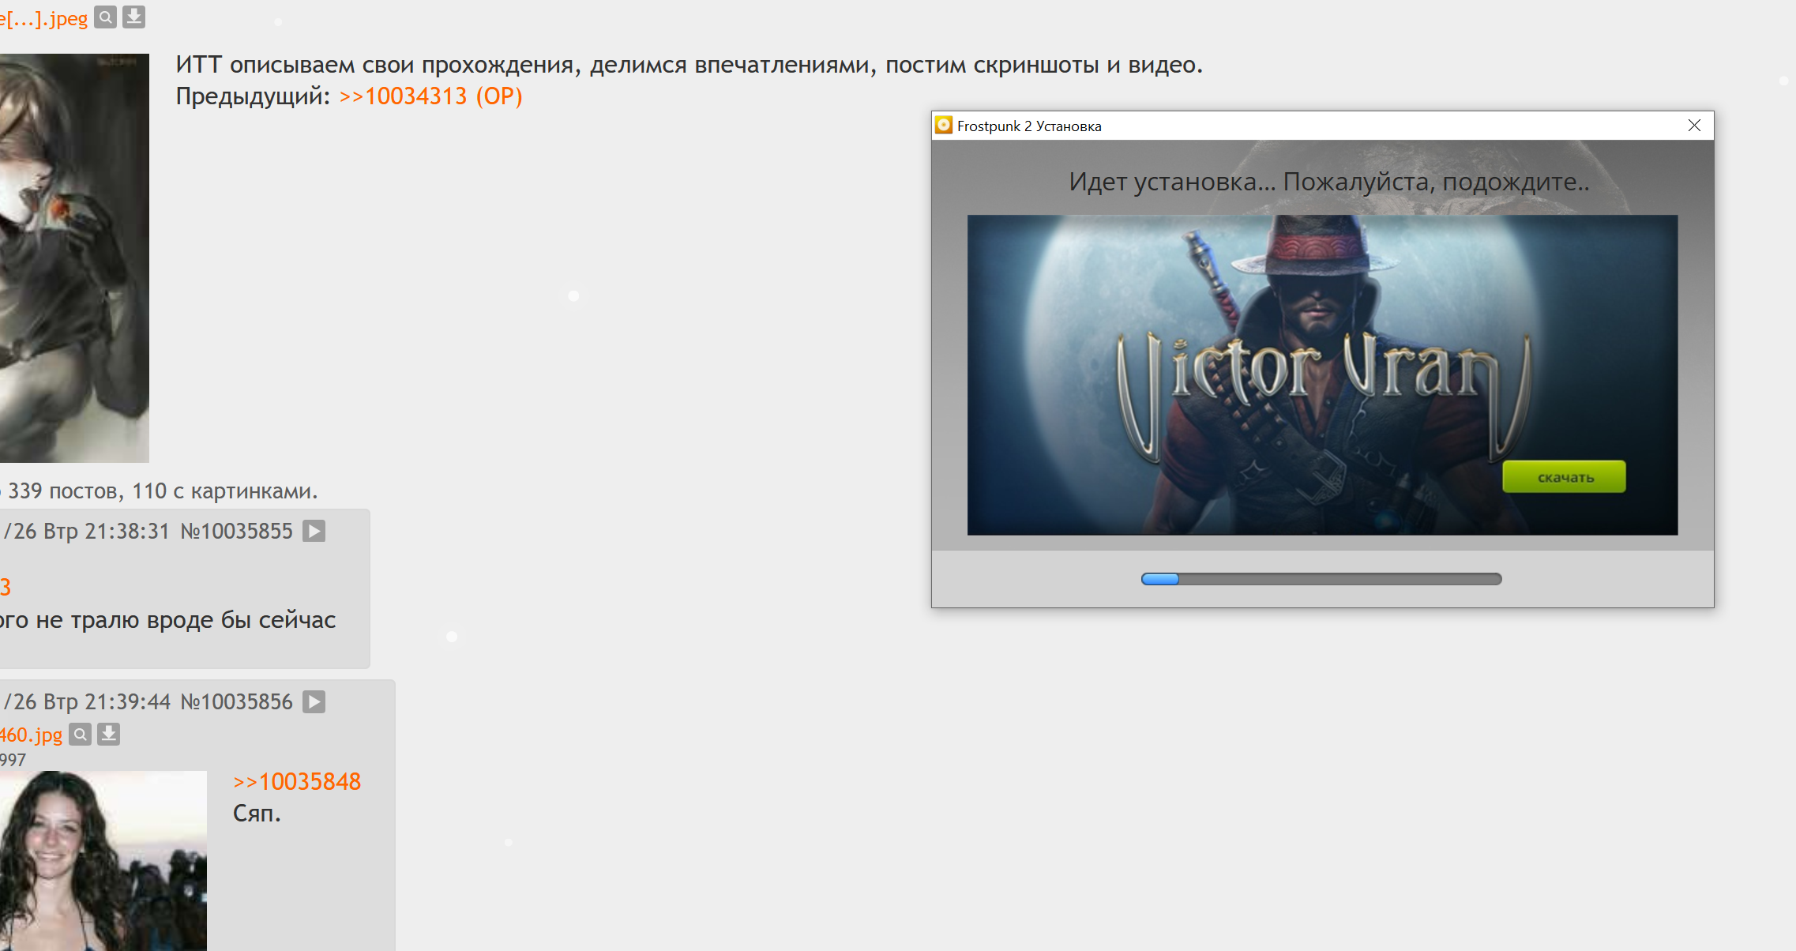Follow the >>10035848 reply link
This screenshot has height=951, width=1796.
coord(297,781)
